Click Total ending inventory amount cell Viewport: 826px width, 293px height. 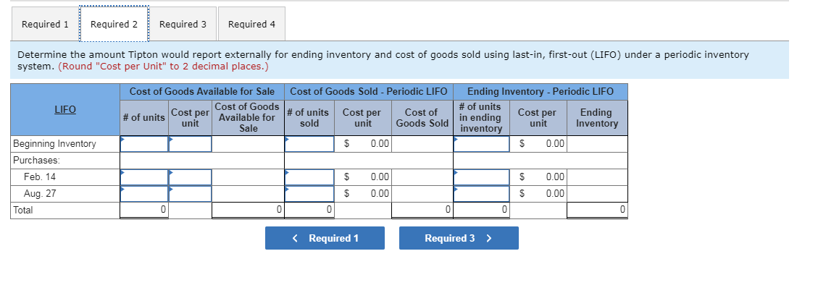coord(597,210)
